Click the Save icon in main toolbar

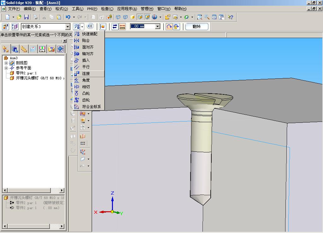[x=26, y=17]
